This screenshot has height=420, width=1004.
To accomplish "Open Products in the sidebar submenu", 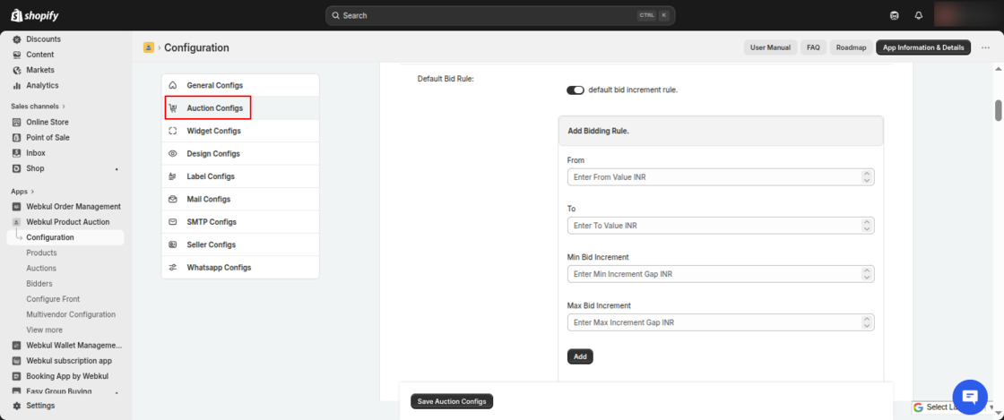I will [x=41, y=253].
